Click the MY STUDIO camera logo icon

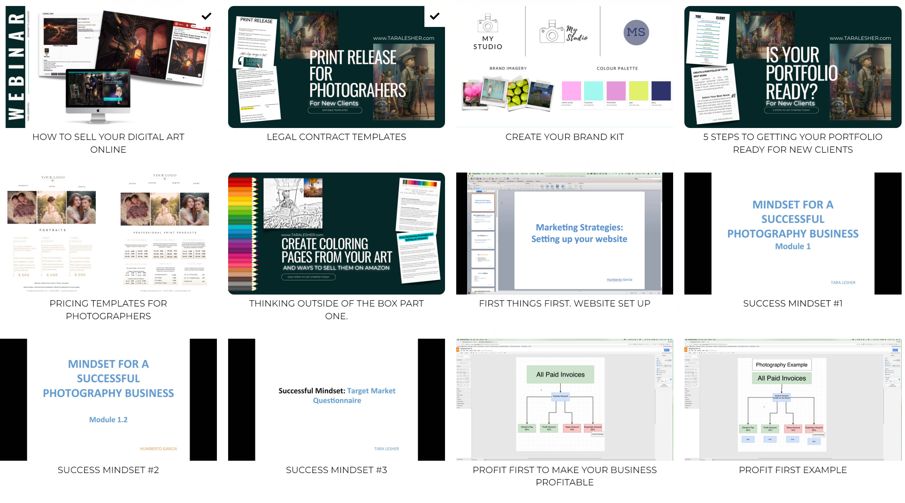point(488,24)
